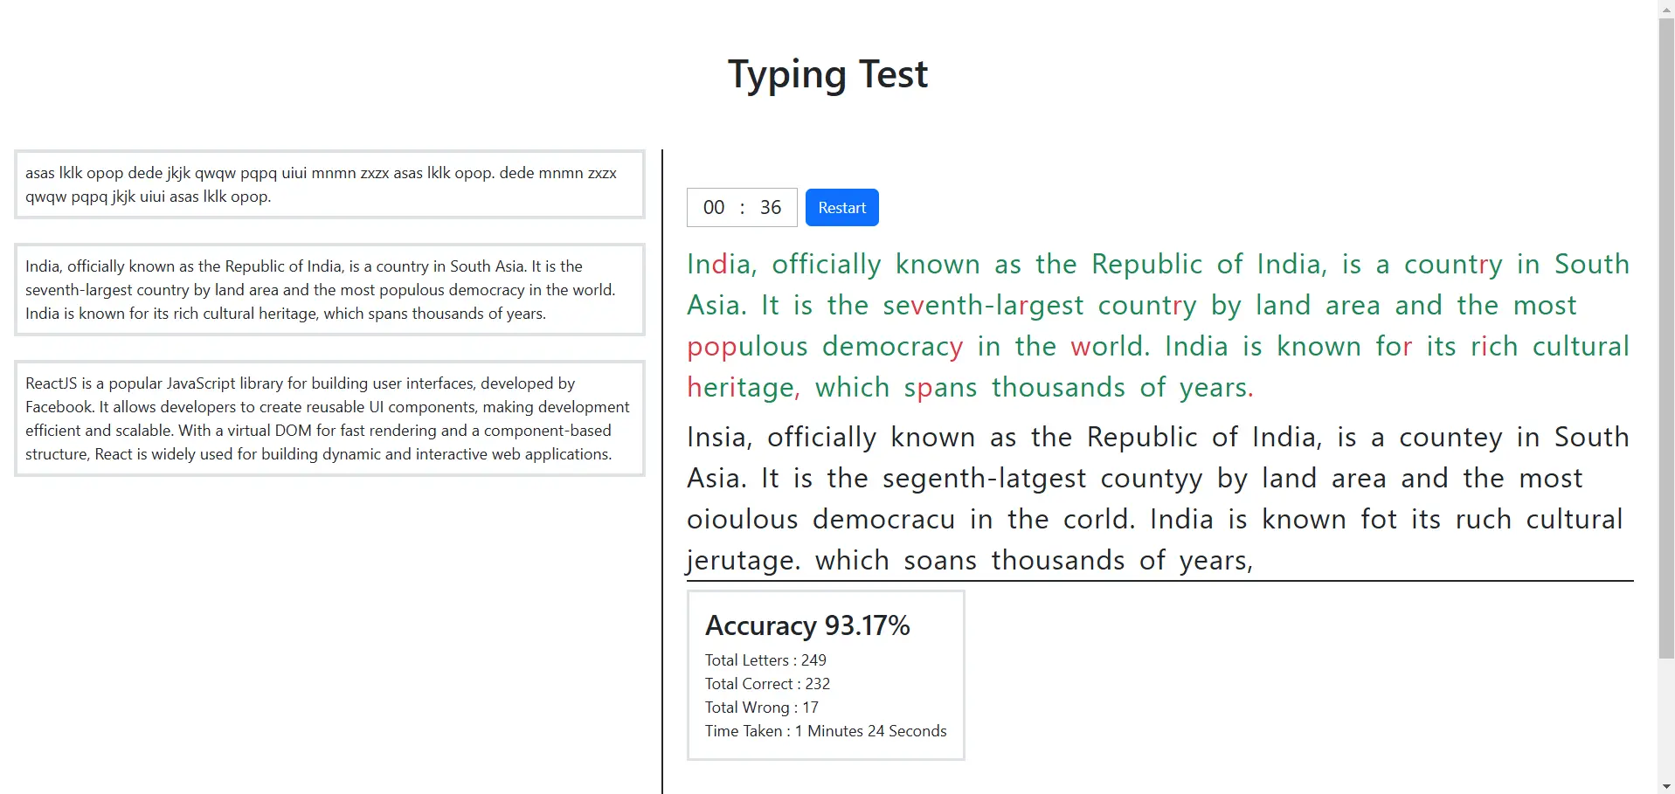This screenshot has width=1675, height=794.
Task: Click the "Time Taken" result line
Action: point(825,731)
